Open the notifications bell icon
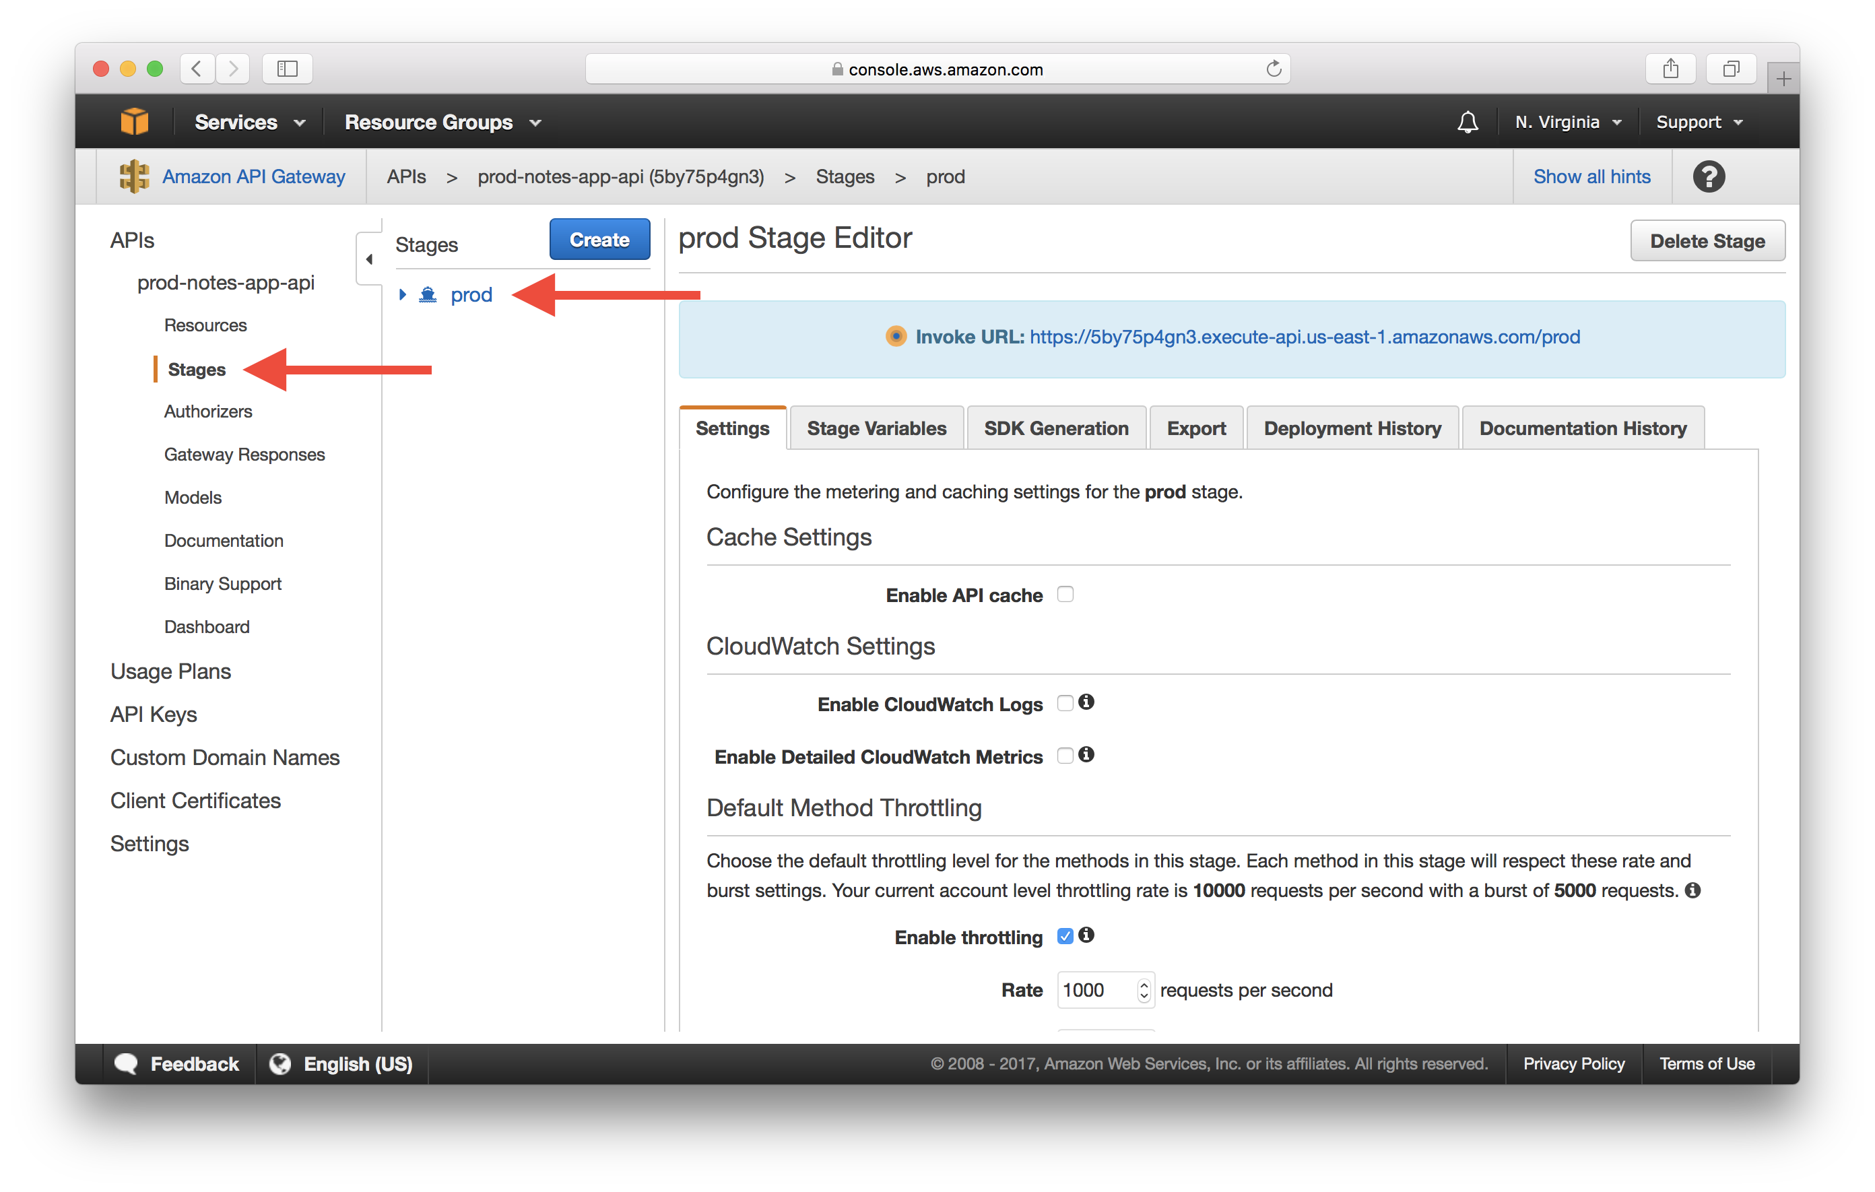Viewport: 1875px width, 1192px height. pos(1467,123)
